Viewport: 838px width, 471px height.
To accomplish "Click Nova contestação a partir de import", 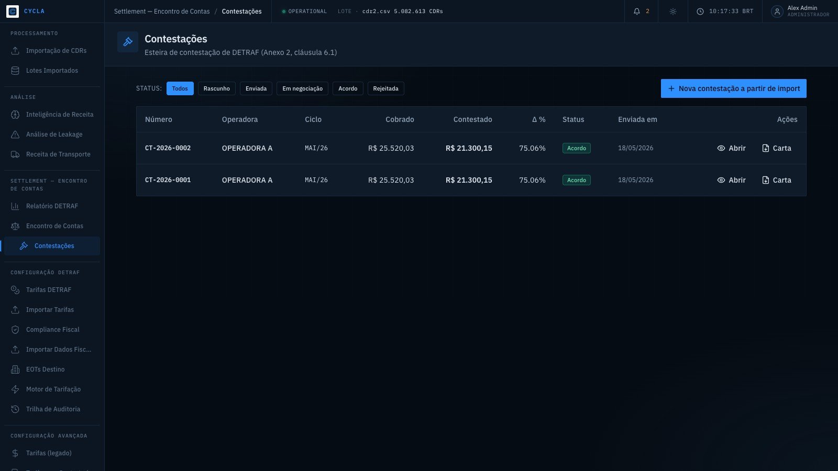I will click(x=734, y=88).
